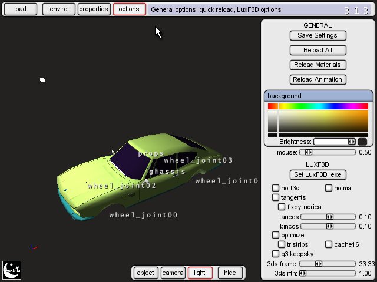This screenshot has width=377, height=282.
Task: Tick the q3 keepsky checkbox
Action: coord(276,254)
